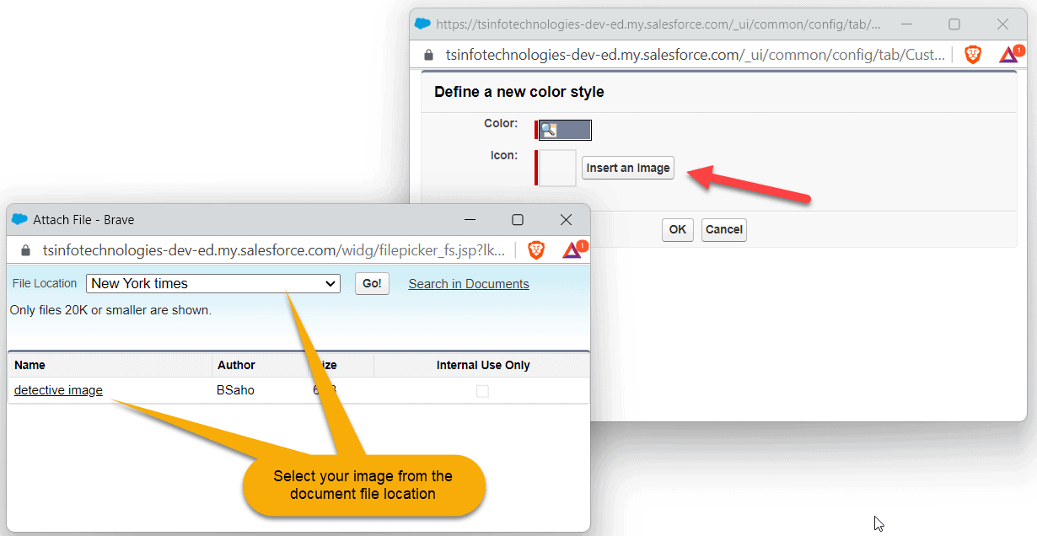Open Brave Rewards via the triangle badge icon
Viewport: 1037px width, 536px height.
(x=1008, y=54)
